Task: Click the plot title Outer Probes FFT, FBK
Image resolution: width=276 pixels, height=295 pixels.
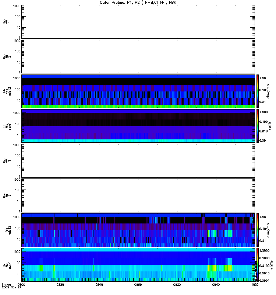Action: pos(138,3)
